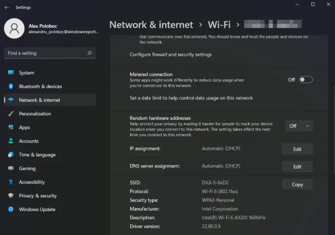Click the Wi-Fi breadcrumb link
Viewport: 335px width, 235px height.
[x=219, y=24]
